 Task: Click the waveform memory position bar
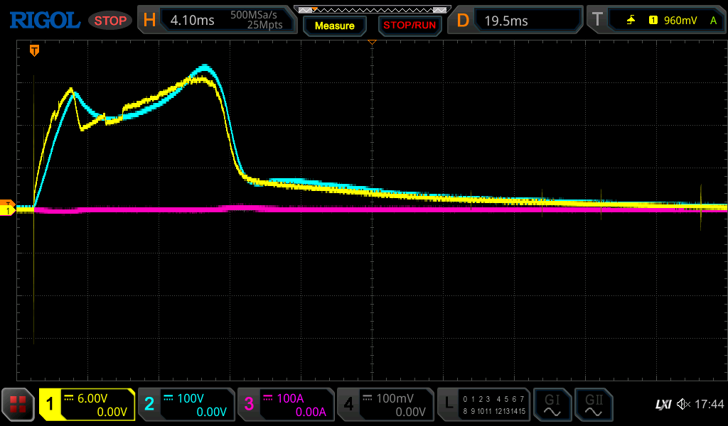pos(372,10)
